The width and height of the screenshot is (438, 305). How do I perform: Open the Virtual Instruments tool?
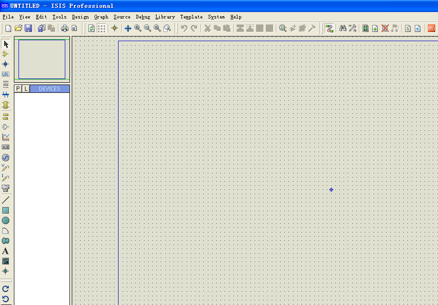[x=5, y=188]
